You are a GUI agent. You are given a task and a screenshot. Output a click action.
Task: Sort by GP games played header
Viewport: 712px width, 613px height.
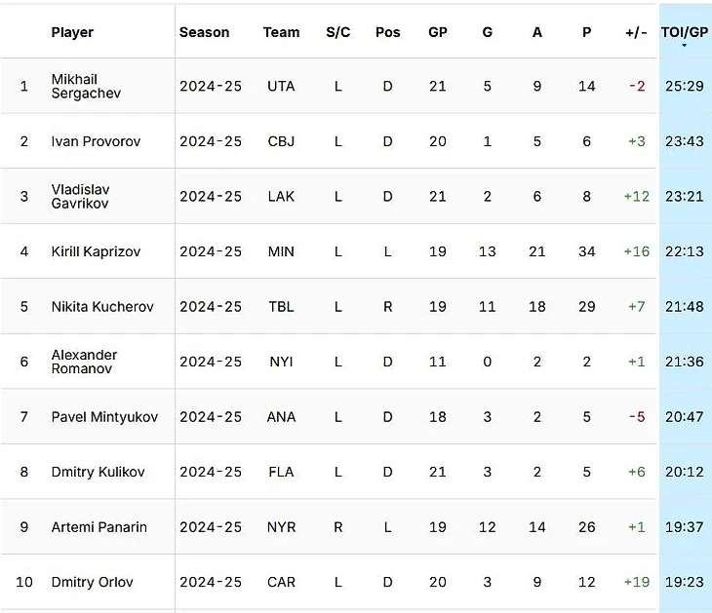pos(438,32)
